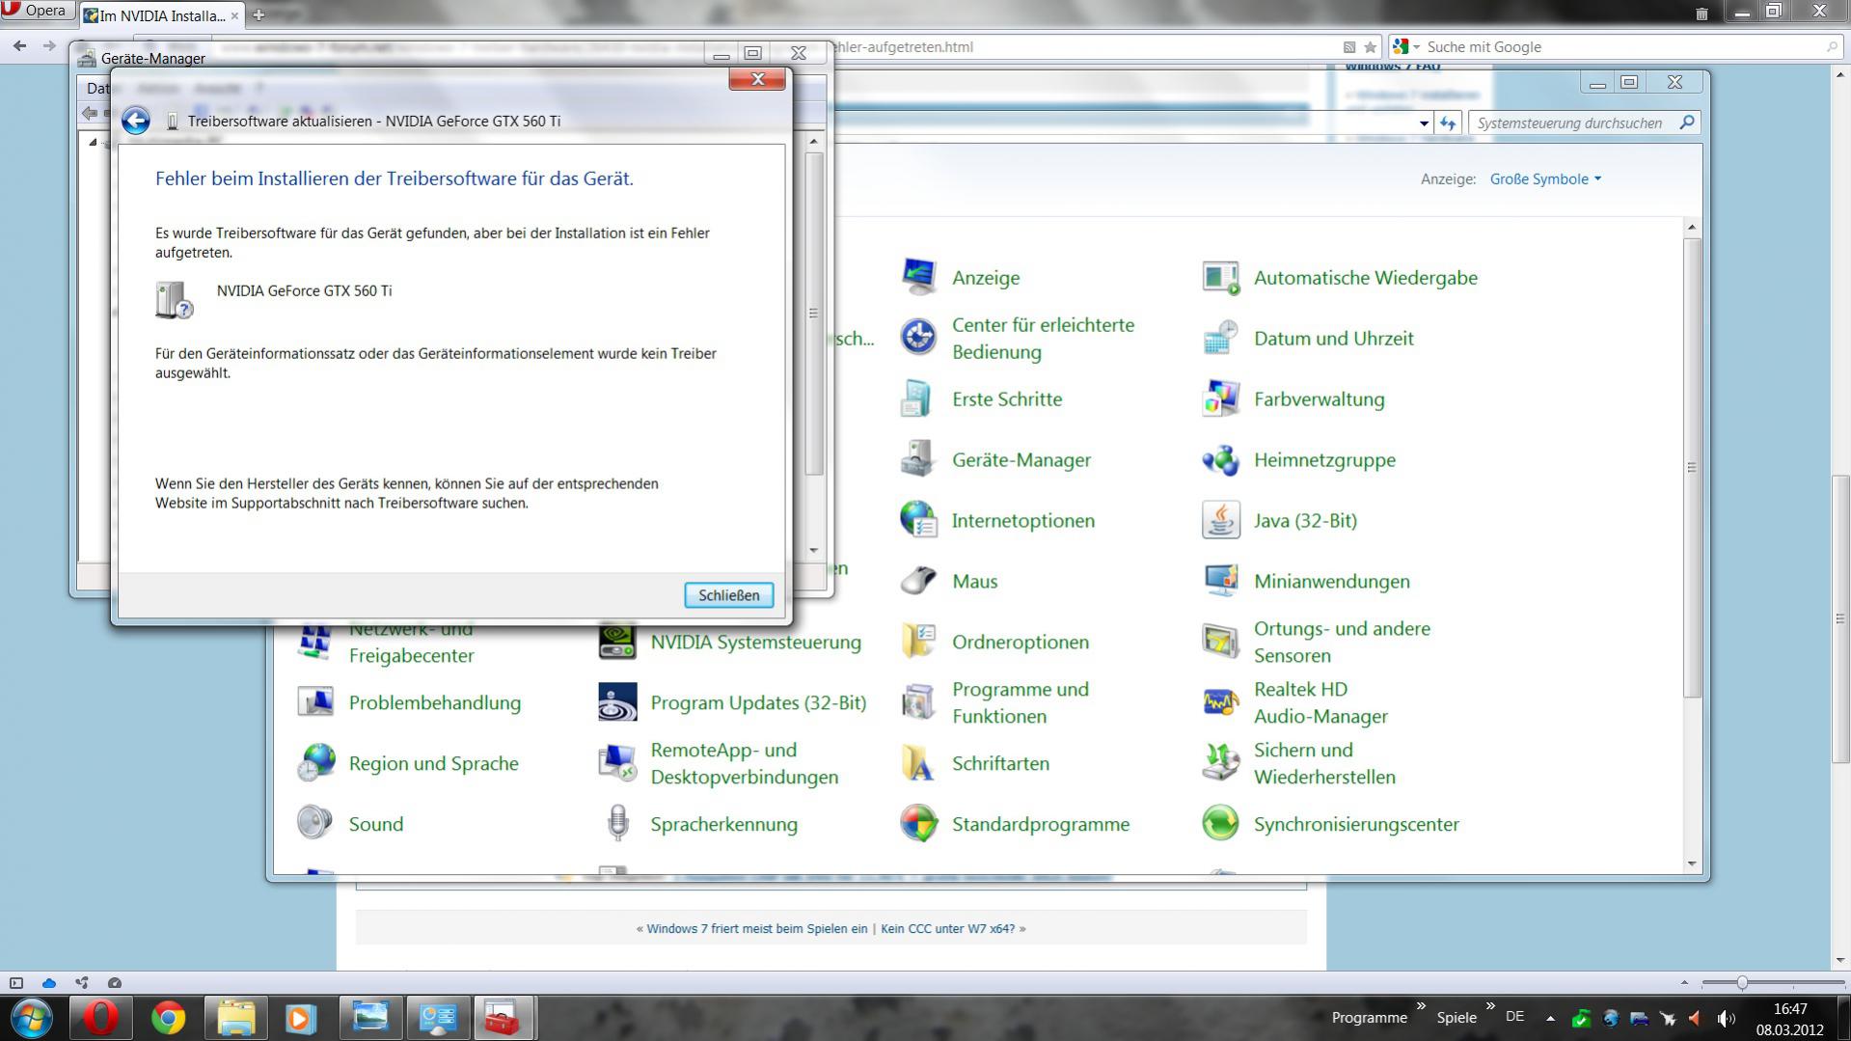Open Program Updates (32-Bit) icon
1851x1041 pixels.
(617, 703)
